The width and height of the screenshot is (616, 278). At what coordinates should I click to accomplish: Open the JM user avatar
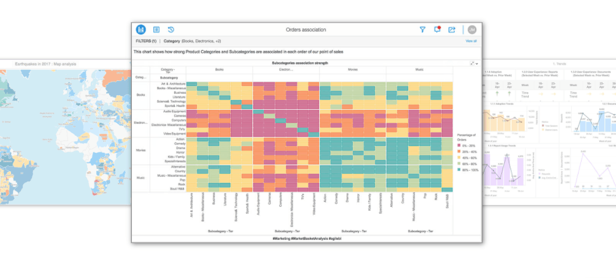click(472, 29)
